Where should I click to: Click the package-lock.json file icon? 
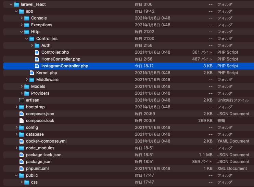tap(21, 155)
